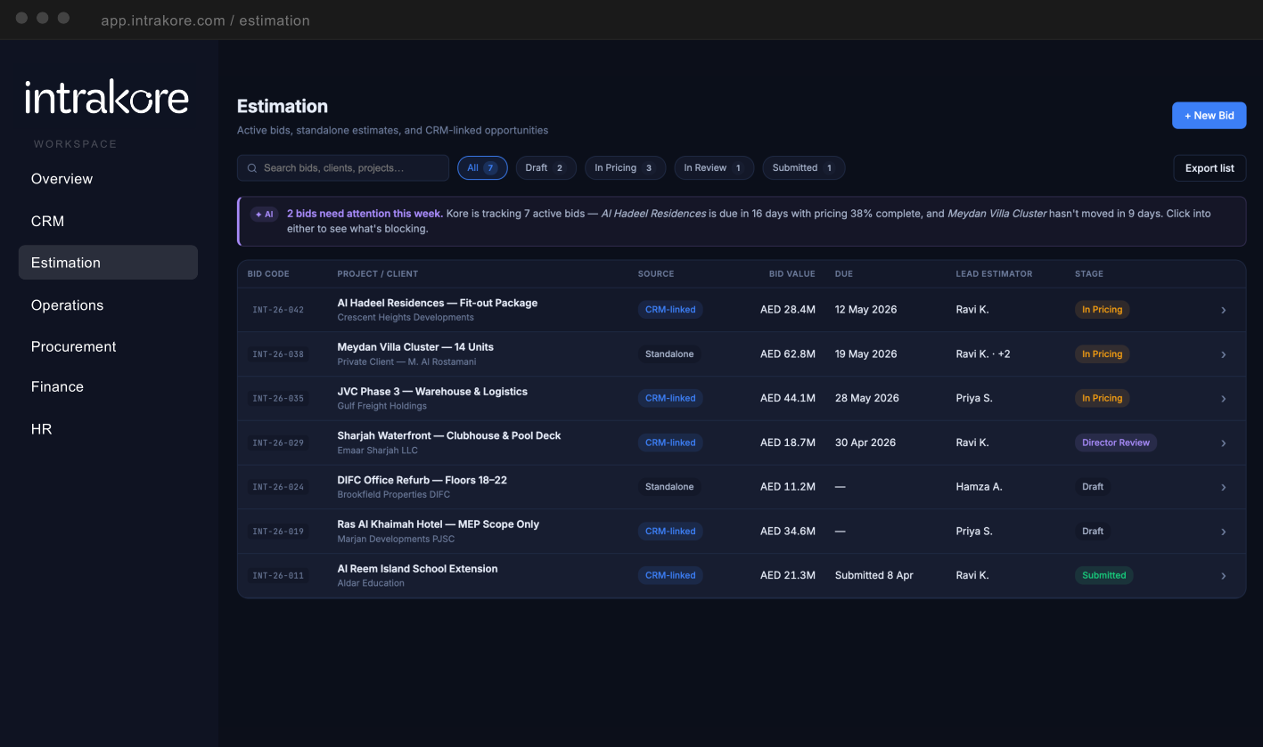This screenshot has width=1263, height=747.
Task: Open row chevron for DIFC Office Refurb
Action: (1223, 487)
